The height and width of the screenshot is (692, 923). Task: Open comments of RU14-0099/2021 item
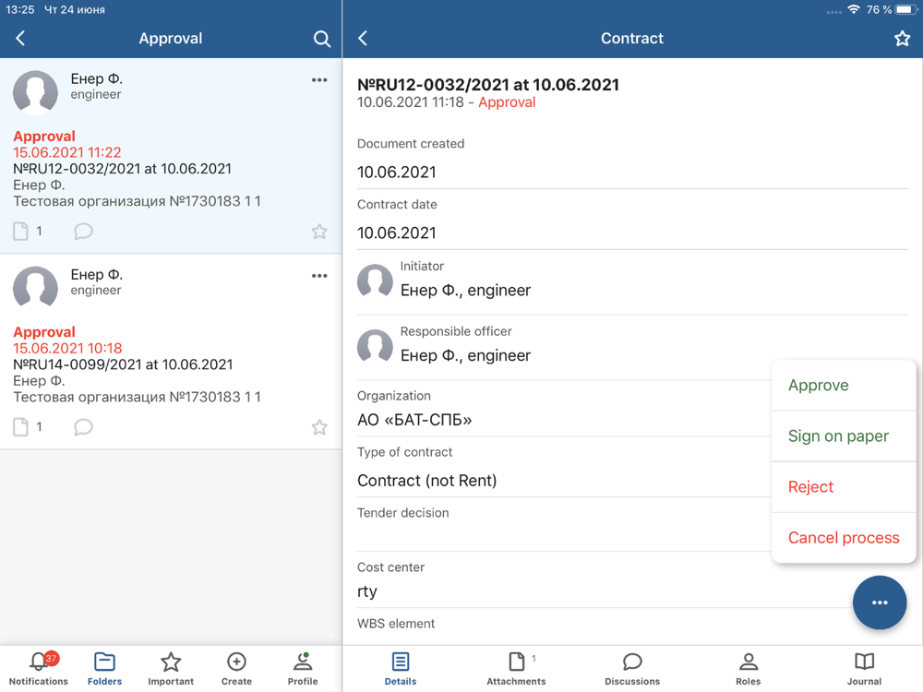[83, 427]
